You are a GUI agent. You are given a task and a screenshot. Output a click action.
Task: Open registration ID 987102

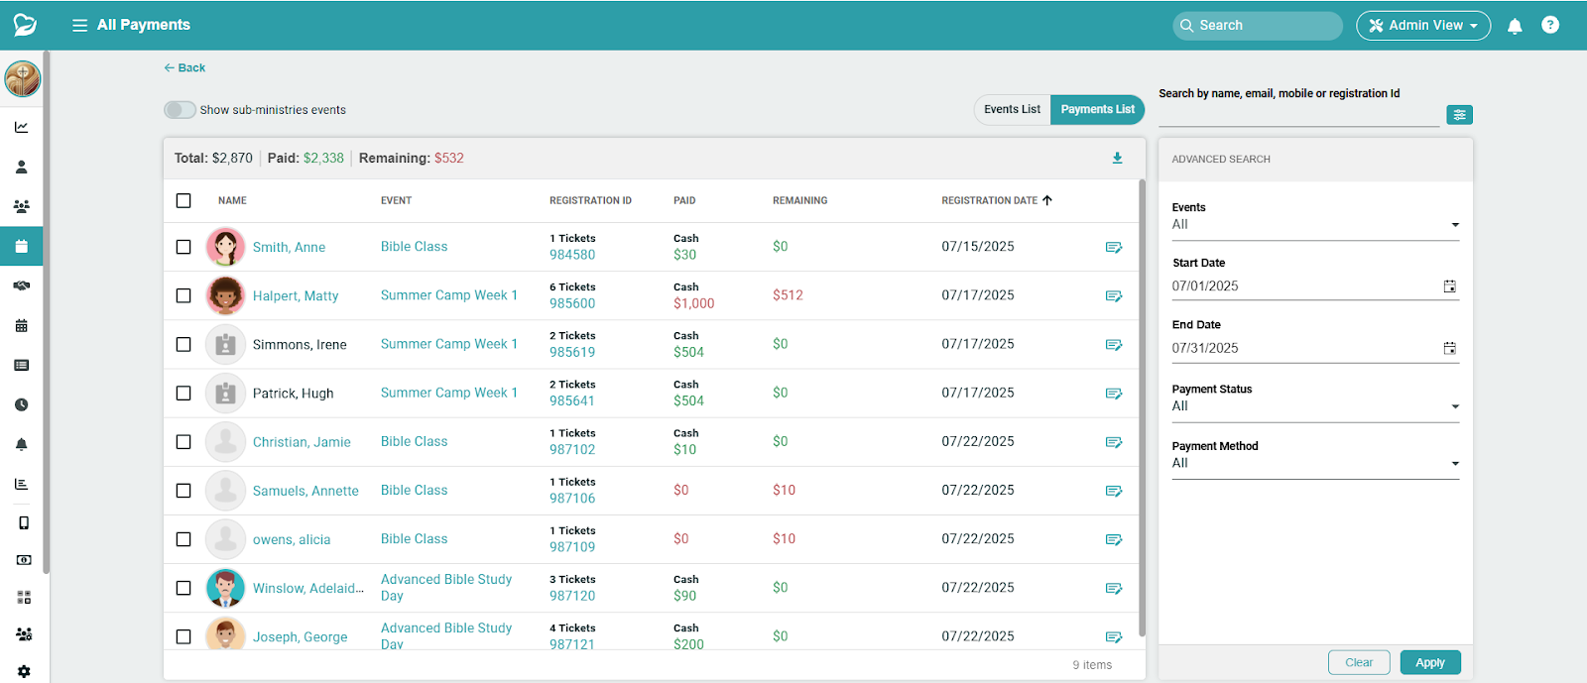(x=572, y=449)
